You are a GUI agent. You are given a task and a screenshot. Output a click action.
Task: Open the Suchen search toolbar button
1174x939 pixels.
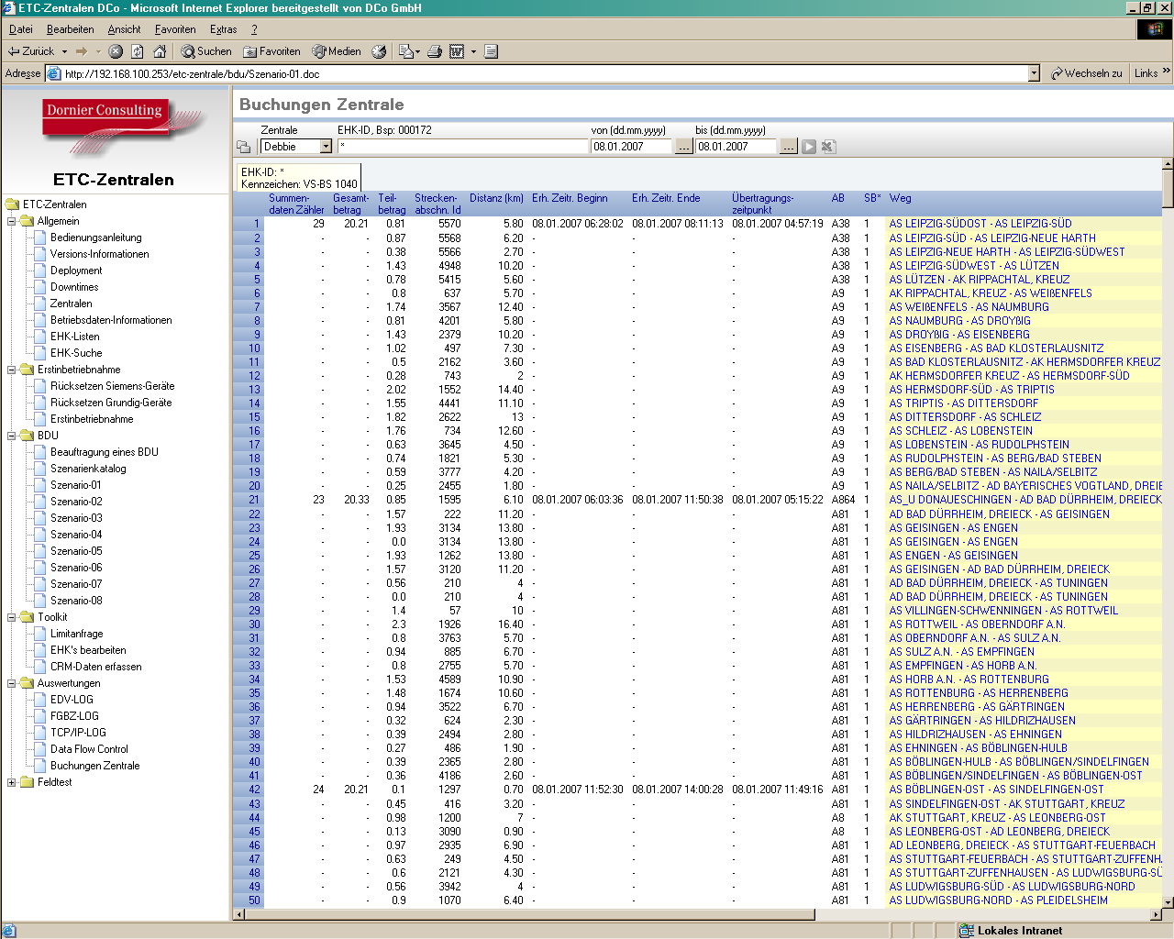pos(206,51)
